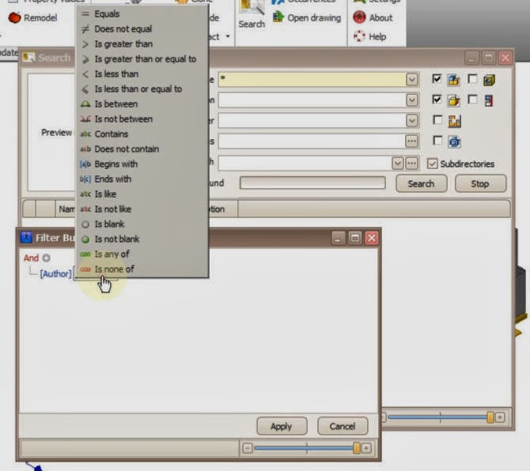
Task: Expand second search field dropdown
Action: 411,100
